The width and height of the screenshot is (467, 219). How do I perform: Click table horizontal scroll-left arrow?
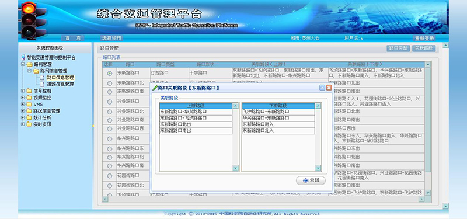(x=105, y=199)
